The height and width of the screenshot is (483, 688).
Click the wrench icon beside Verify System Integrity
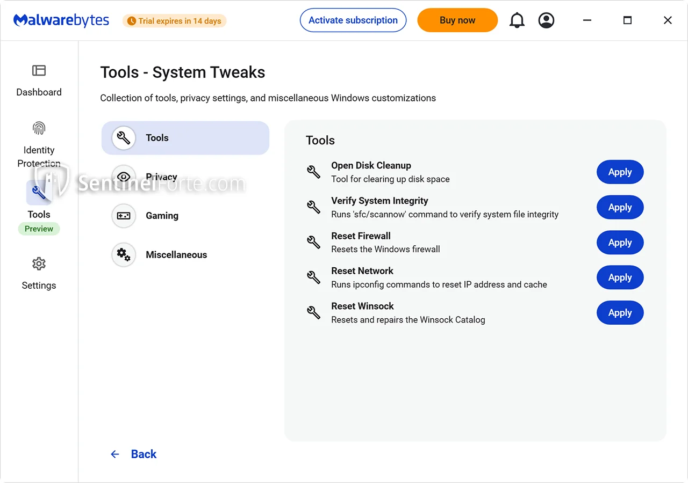click(313, 207)
